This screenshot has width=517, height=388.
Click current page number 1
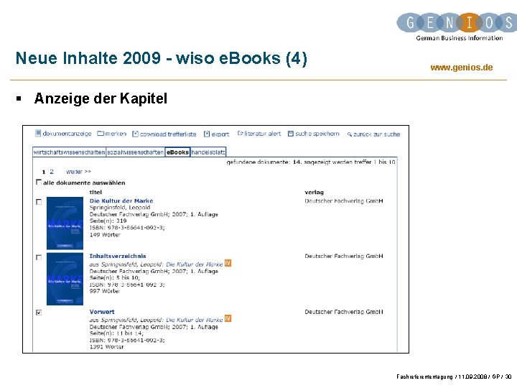(x=44, y=172)
